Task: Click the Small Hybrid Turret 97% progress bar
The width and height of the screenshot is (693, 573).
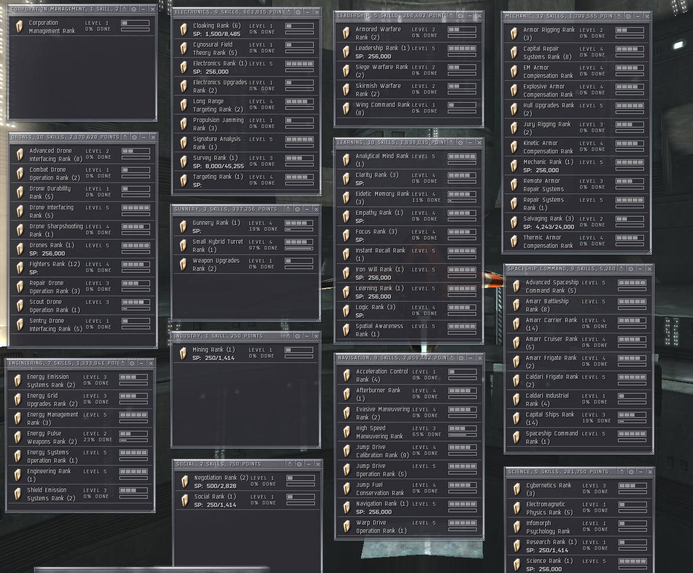Action: [x=299, y=248]
